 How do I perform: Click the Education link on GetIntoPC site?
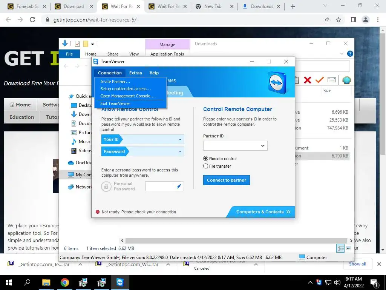[21, 117]
